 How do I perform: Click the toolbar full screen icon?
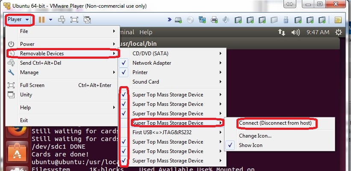[74, 20]
